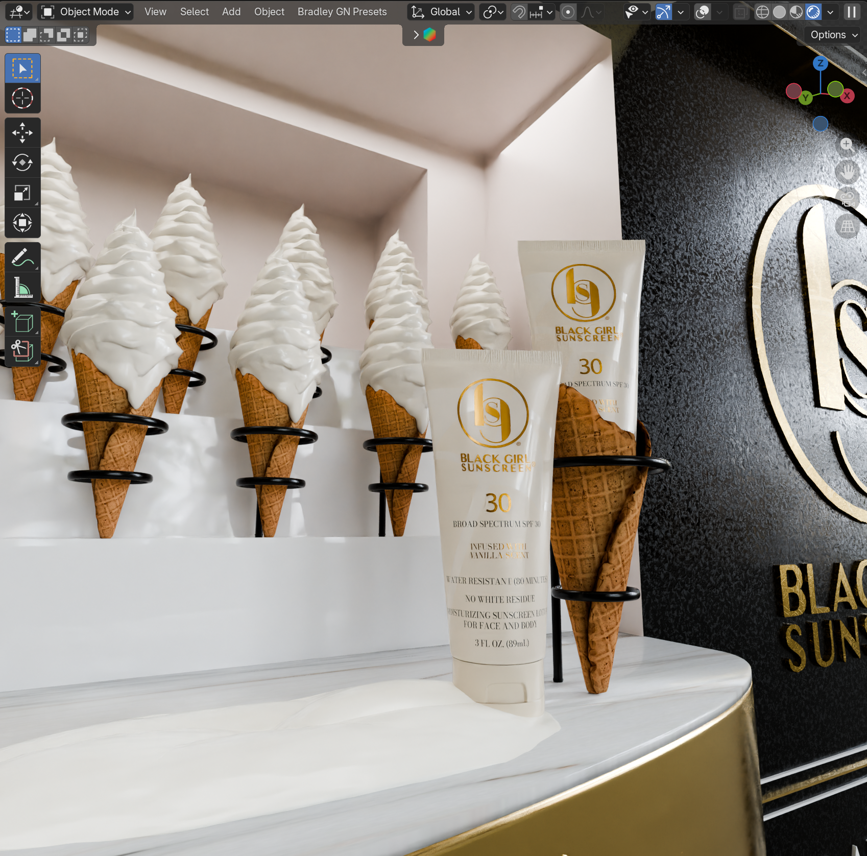This screenshot has height=856, width=867.
Task: Click the colorful hexagon add-on icon
Action: point(430,35)
